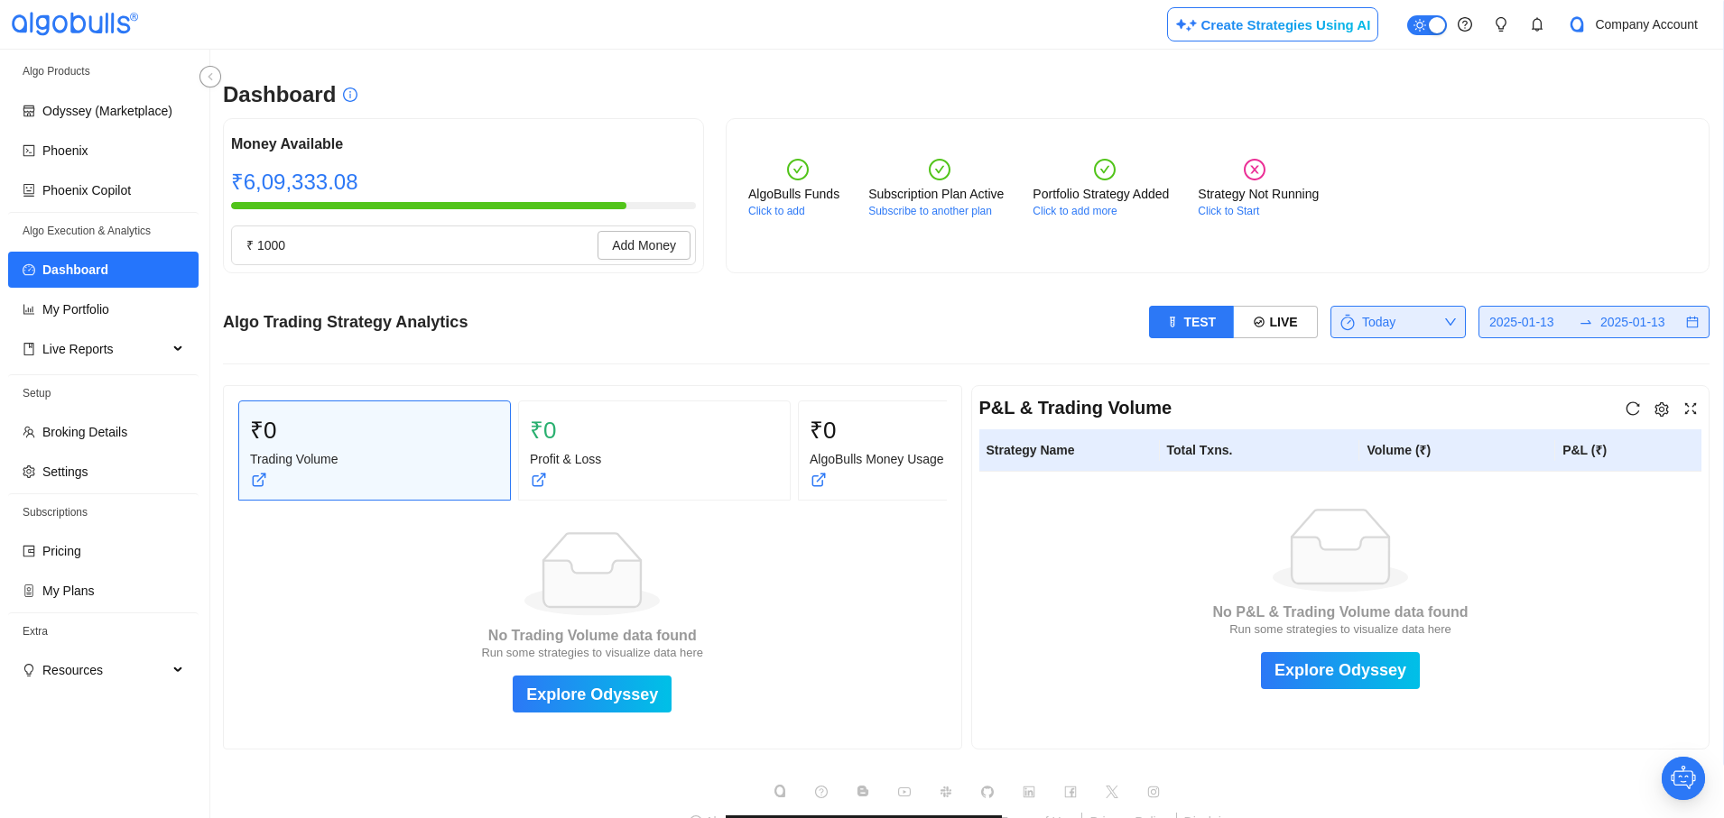Expand P&L & Trading Volume to fullscreen
Image resolution: width=1724 pixels, height=818 pixels.
1691,409
